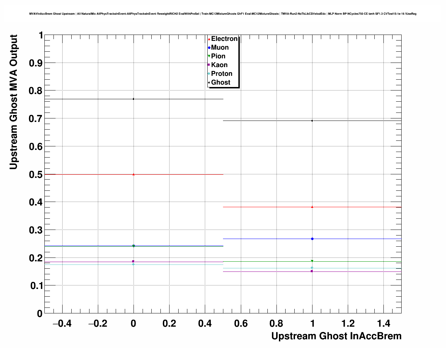This screenshot has height=348, width=446.
Task: Select the red Electron point at x=1
Action: (x=312, y=207)
